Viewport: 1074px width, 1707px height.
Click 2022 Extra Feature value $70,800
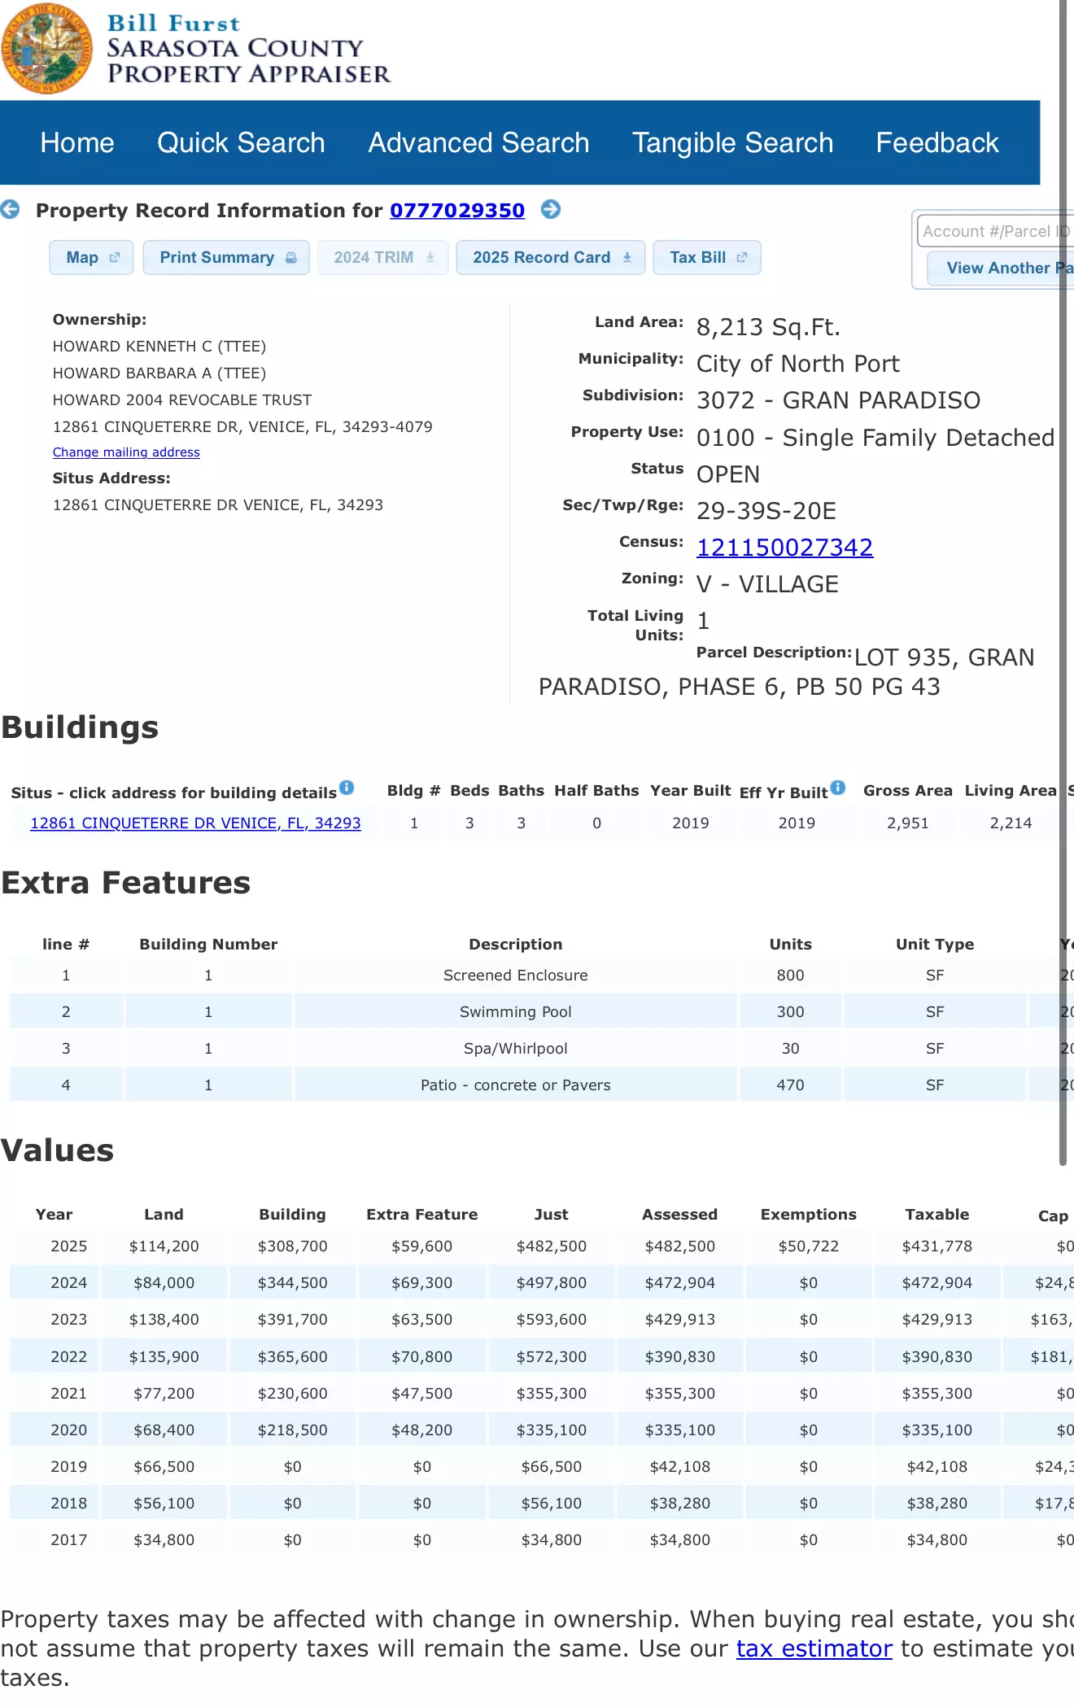[422, 1357]
